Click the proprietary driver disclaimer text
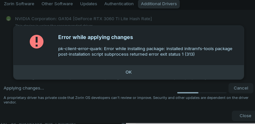 click(x=126, y=100)
